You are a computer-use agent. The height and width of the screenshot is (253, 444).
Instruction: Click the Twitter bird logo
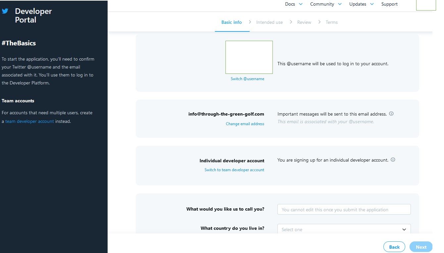coord(5,11)
